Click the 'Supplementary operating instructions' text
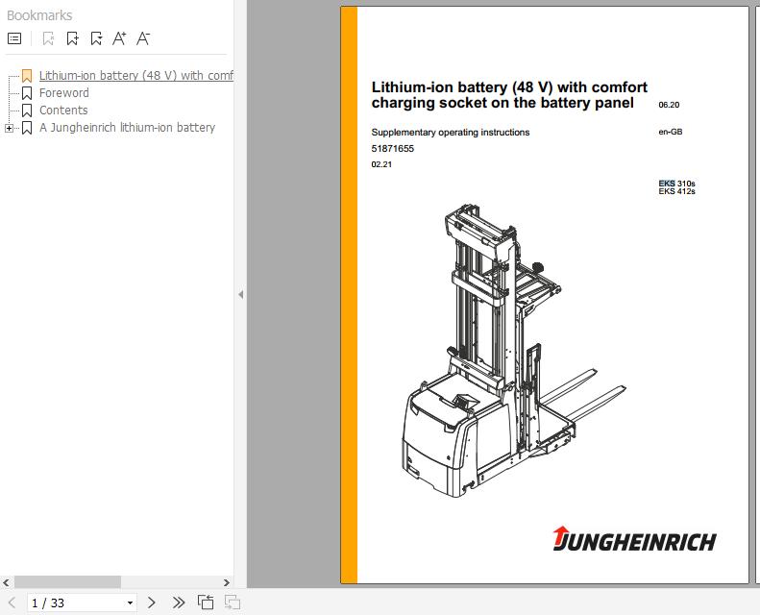 pyautogui.click(x=451, y=133)
